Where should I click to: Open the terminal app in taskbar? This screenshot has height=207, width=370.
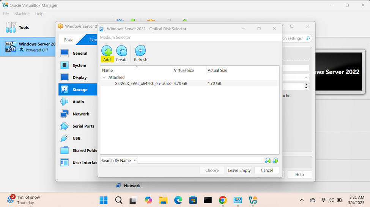coord(208,200)
